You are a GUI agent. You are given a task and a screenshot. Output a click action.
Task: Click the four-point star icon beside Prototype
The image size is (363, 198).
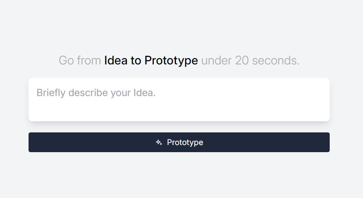pos(159,142)
